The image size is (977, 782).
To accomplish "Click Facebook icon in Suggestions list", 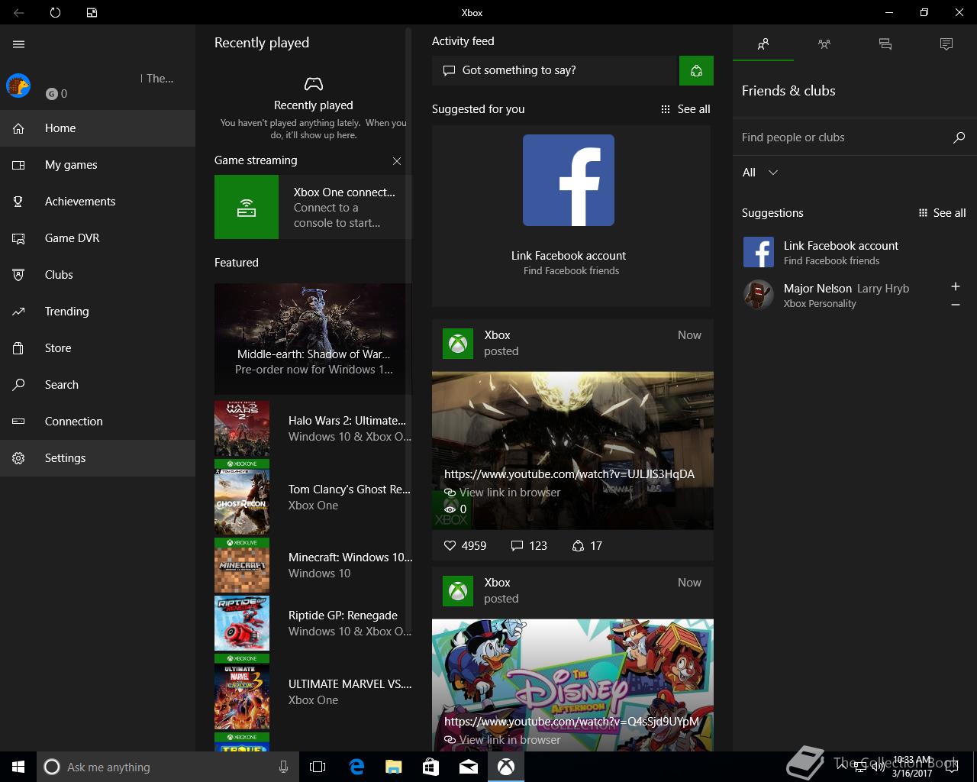I will click(x=759, y=252).
